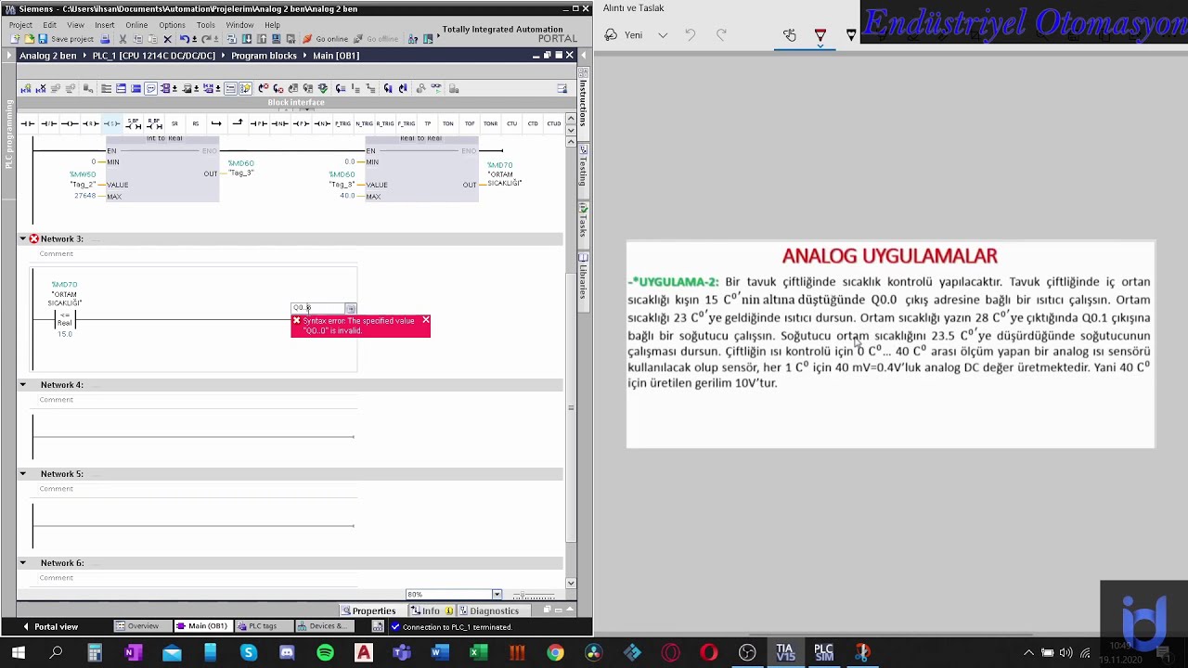1188x668 pixels.
Task: Insert the CTU counter instruction
Action: [x=511, y=123]
